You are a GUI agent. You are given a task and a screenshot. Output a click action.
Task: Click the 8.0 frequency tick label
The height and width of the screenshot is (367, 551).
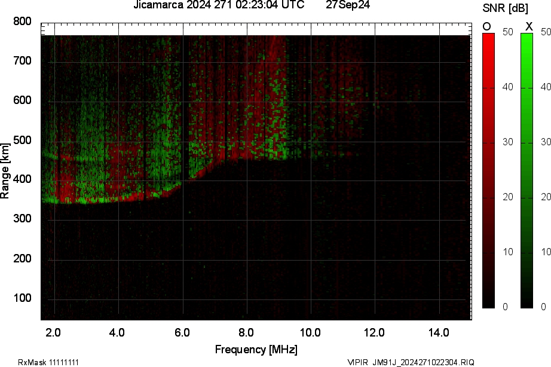[x=246, y=332]
